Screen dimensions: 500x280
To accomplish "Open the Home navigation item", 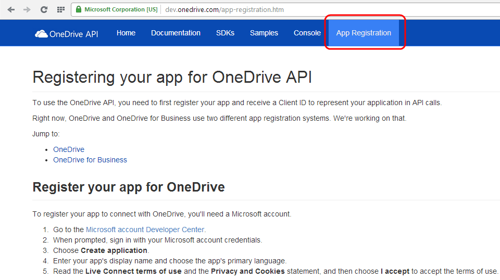I will pos(126,33).
